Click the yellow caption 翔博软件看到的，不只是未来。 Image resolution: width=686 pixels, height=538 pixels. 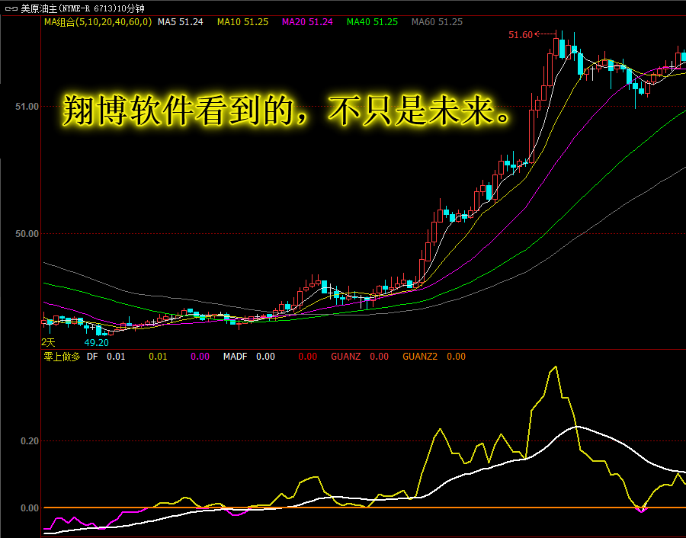(x=287, y=110)
